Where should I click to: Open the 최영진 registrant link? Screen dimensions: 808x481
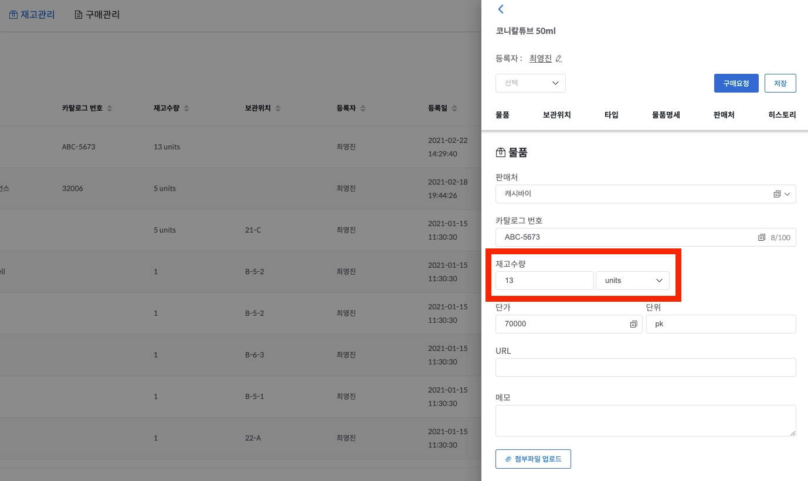pyautogui.click(x=541, y=59)
